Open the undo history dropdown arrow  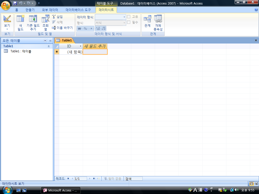[x=25, y=3]
